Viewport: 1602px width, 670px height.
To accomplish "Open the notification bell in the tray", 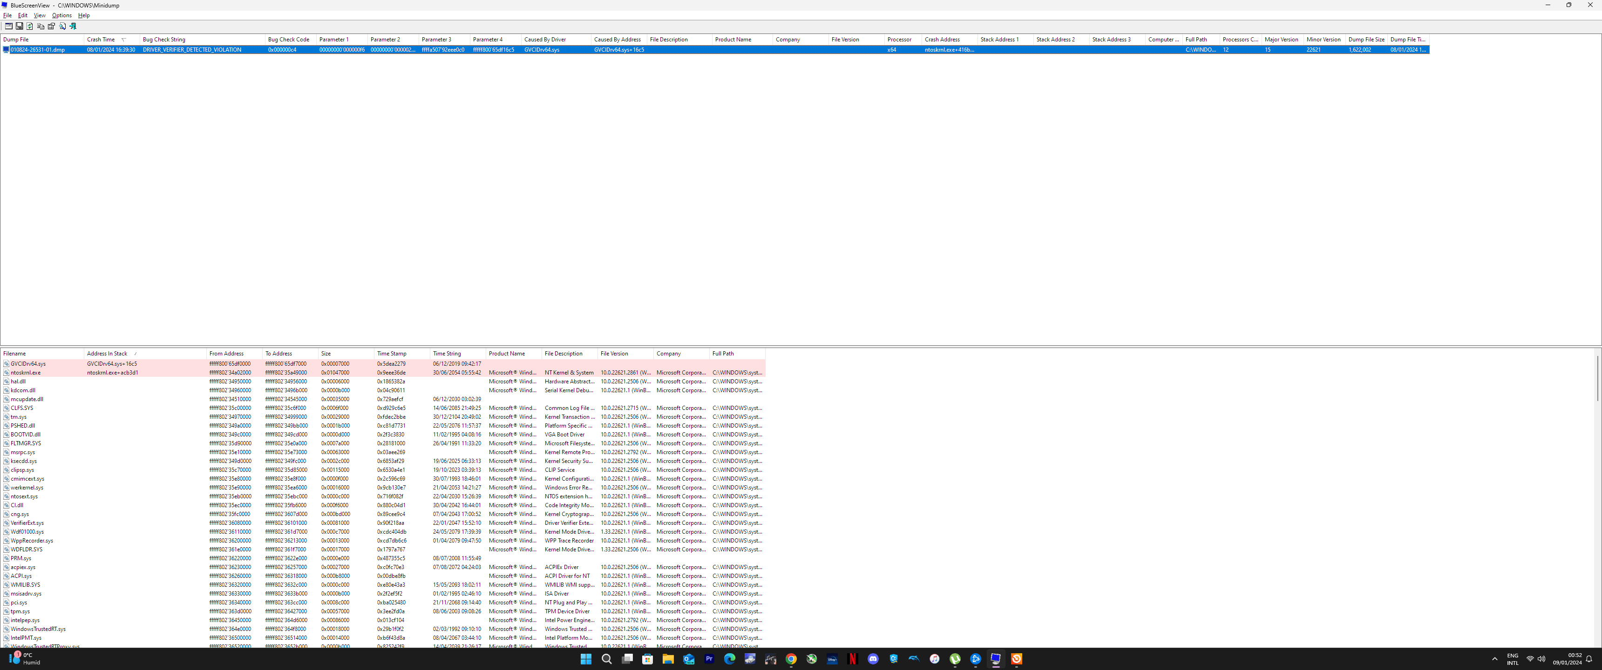I will tap(1589, 659).
